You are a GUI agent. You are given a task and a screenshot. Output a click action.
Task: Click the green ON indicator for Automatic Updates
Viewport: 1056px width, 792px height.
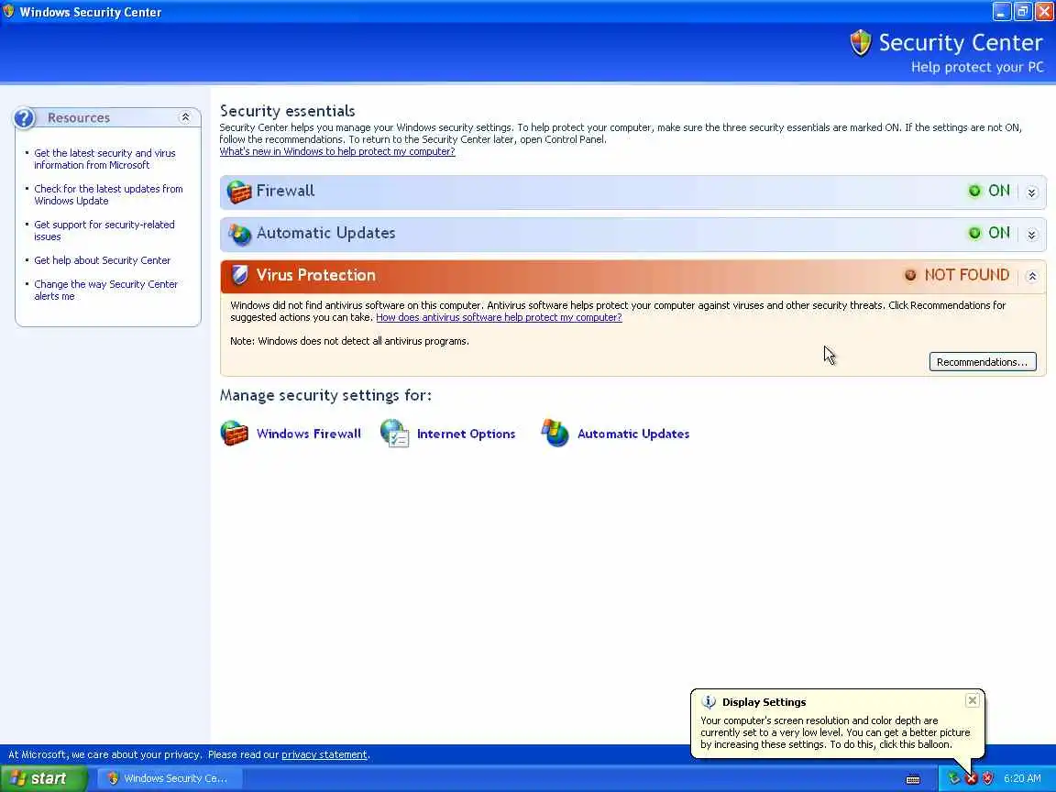[x=974, y=233]
